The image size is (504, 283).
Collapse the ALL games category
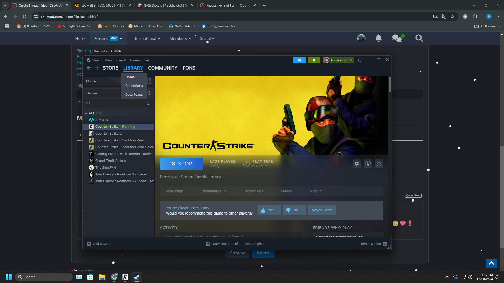[x=86, y=113]
